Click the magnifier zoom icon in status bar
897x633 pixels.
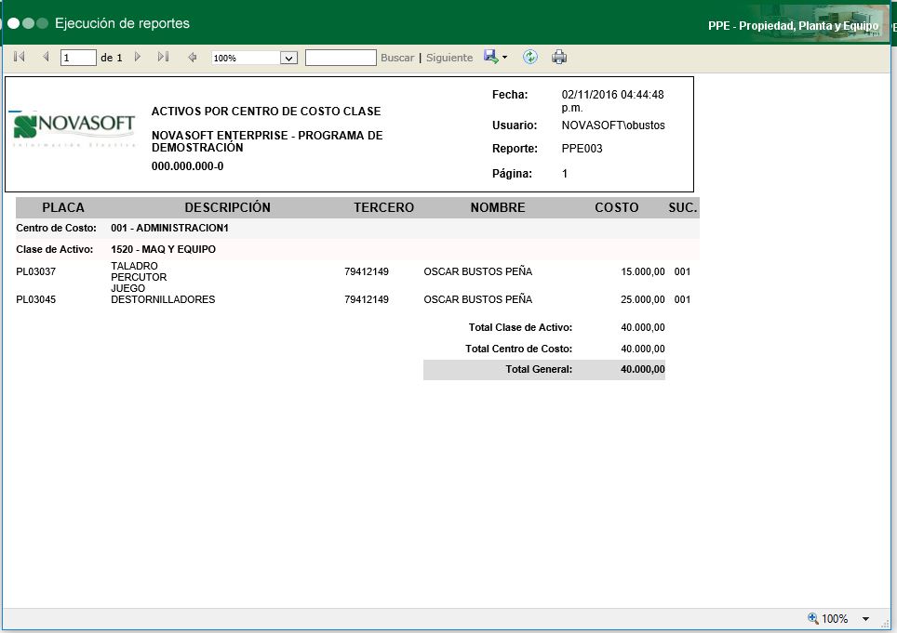click(x=812, y=618)
